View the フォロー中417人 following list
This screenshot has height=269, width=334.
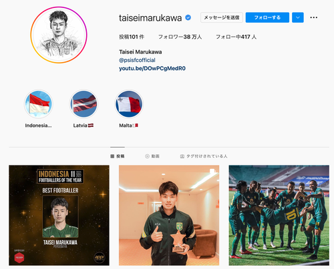[x=236, y=37]
